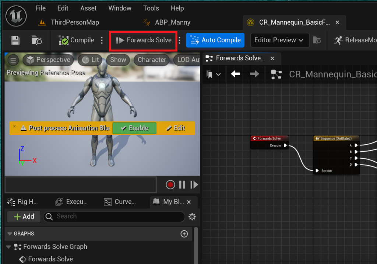This screenshot has height=264, width=377.
Task: Click Sequence node output pin C
Action: click(356, 158)
